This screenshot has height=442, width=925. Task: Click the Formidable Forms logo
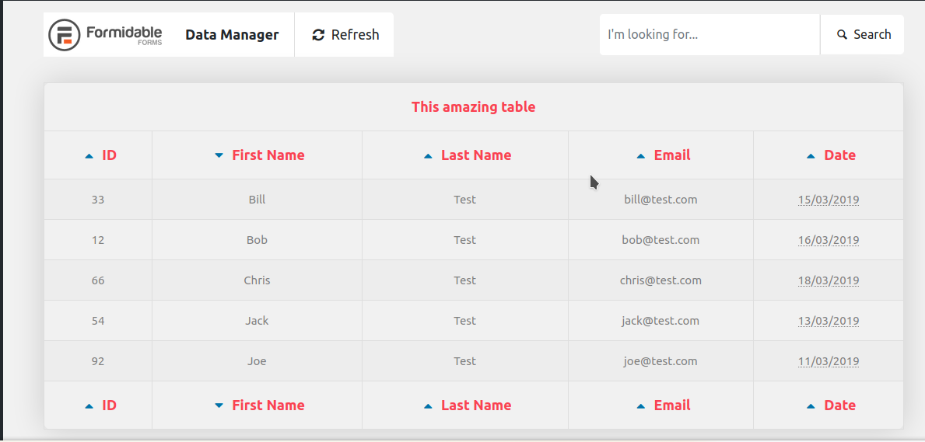click(x=105, y=34)
